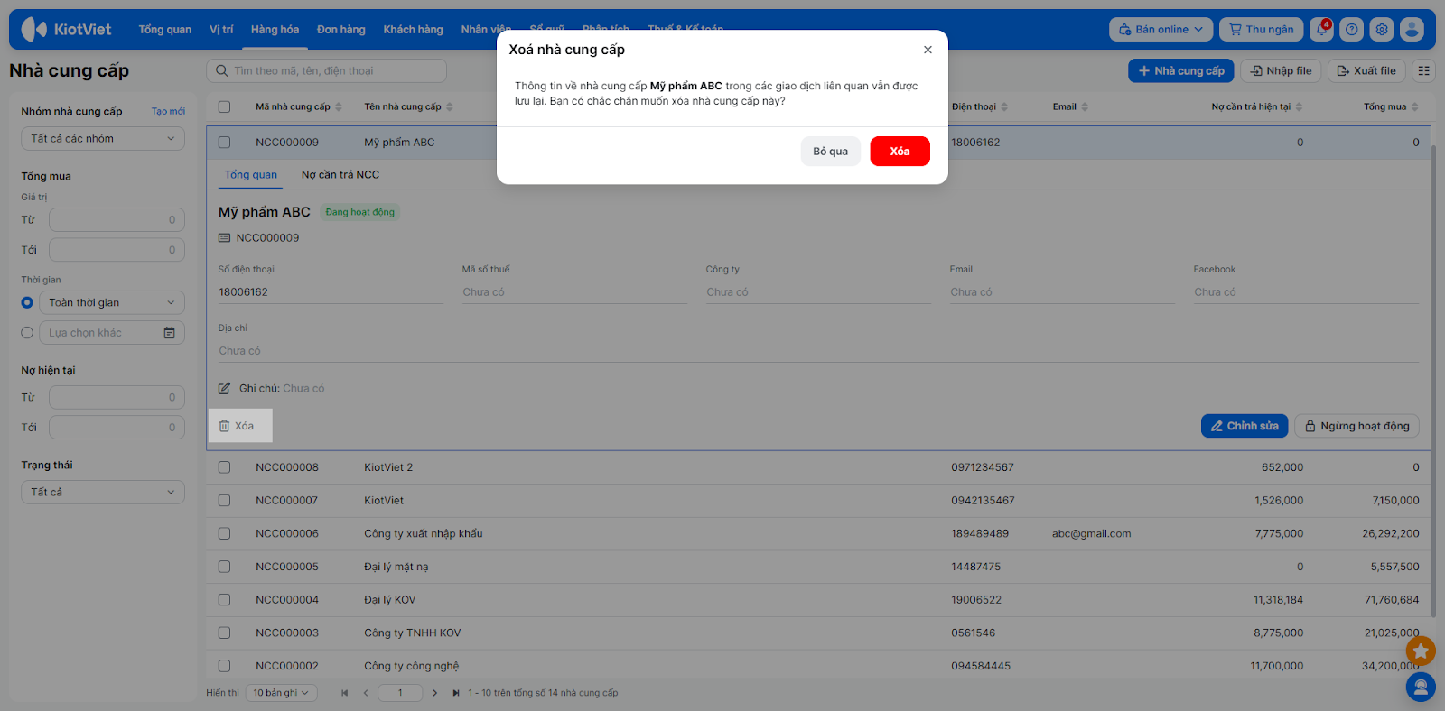The width and height of the screenshot is (1445, 711).
Task: Expand the Toàn thời gian dropdown
Action: (112, 303)
